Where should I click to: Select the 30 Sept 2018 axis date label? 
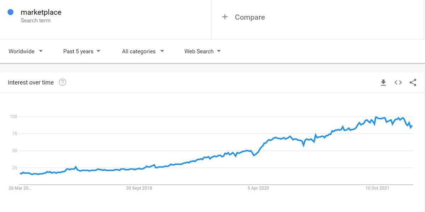[139, 188]
